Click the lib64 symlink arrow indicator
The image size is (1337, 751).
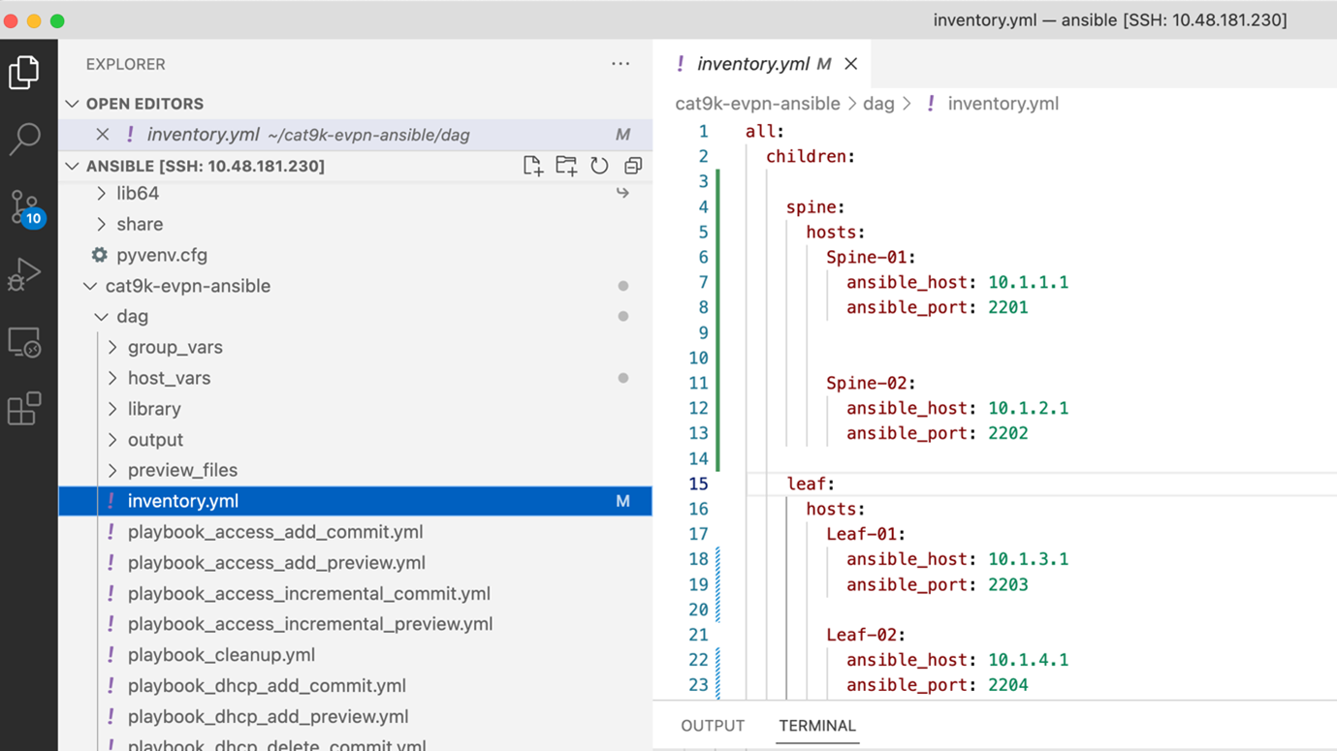click(x=622, y=193)
